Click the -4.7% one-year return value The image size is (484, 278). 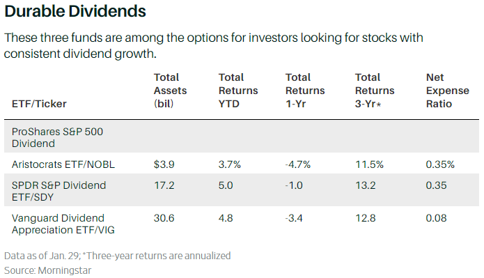pos(298,164)
